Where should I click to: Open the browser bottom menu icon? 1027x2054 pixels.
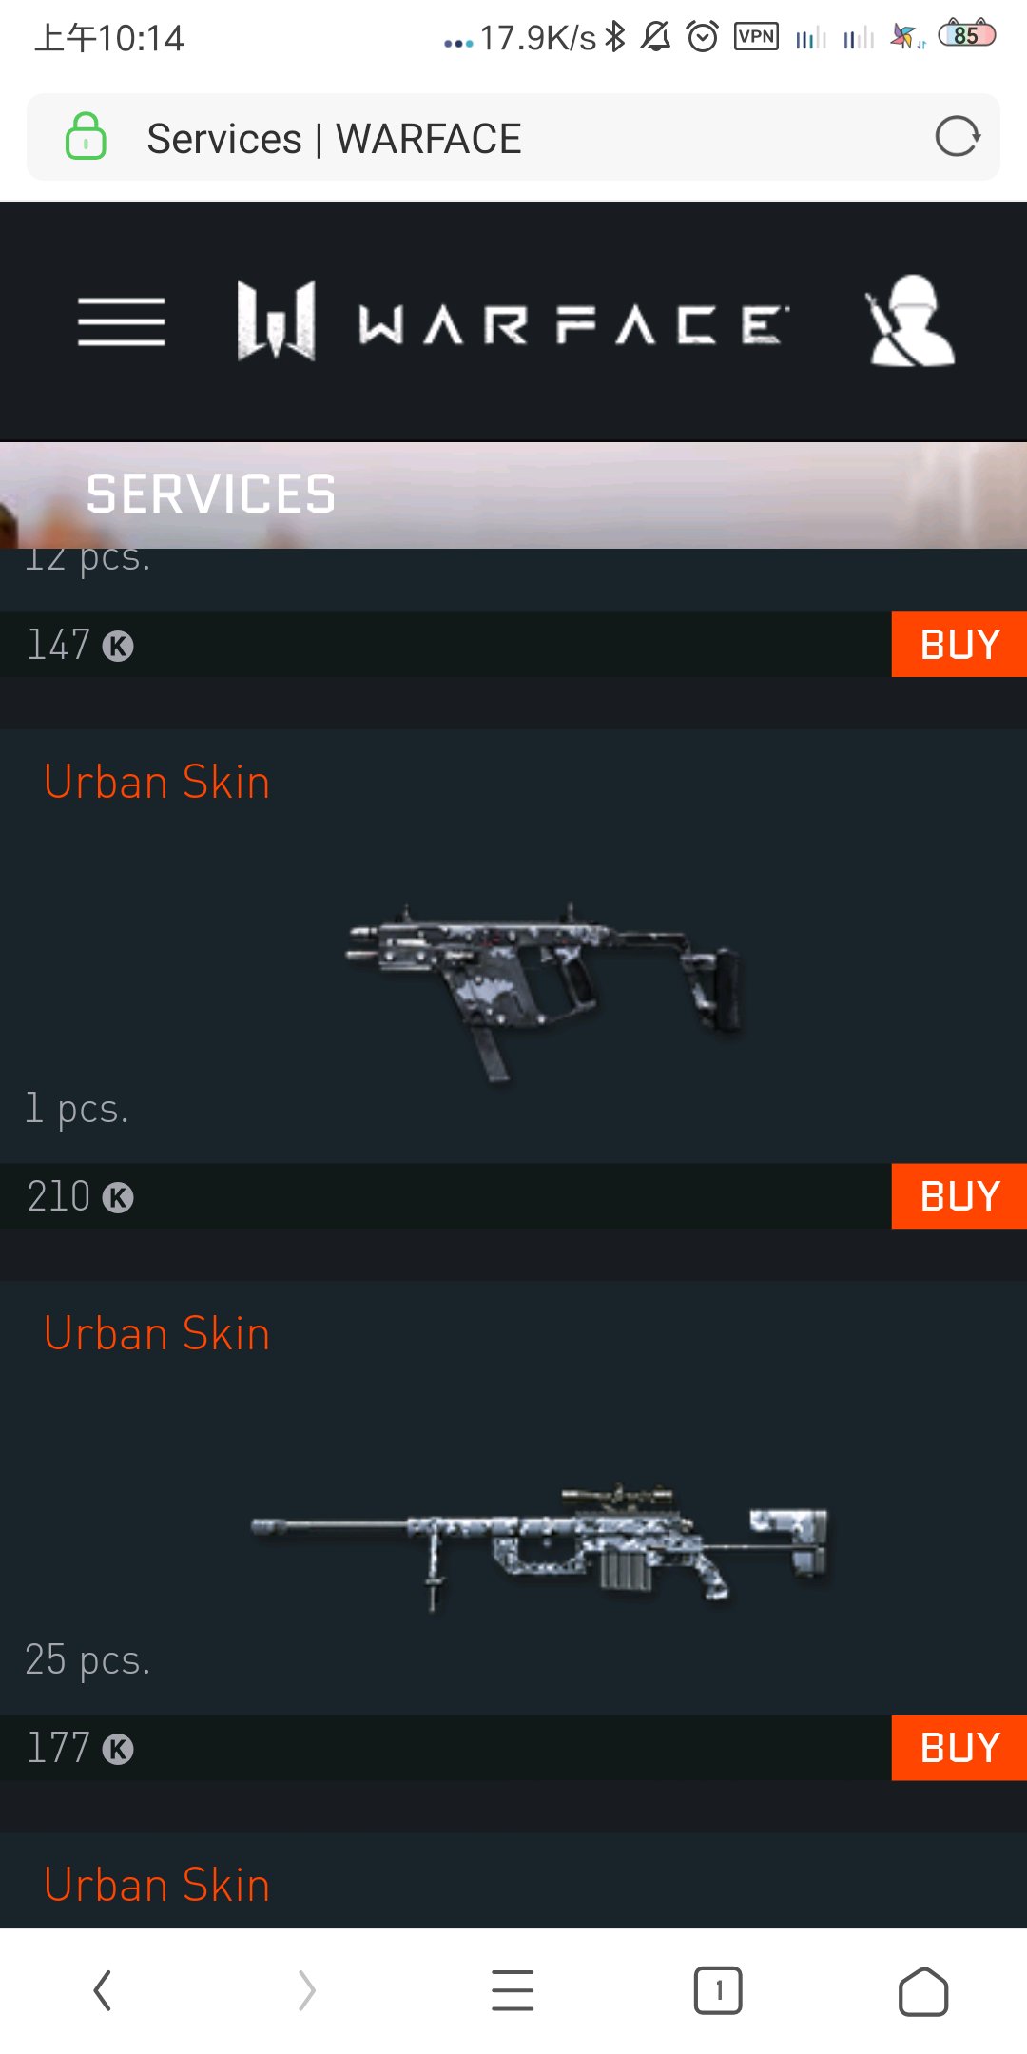[513, 1990]
